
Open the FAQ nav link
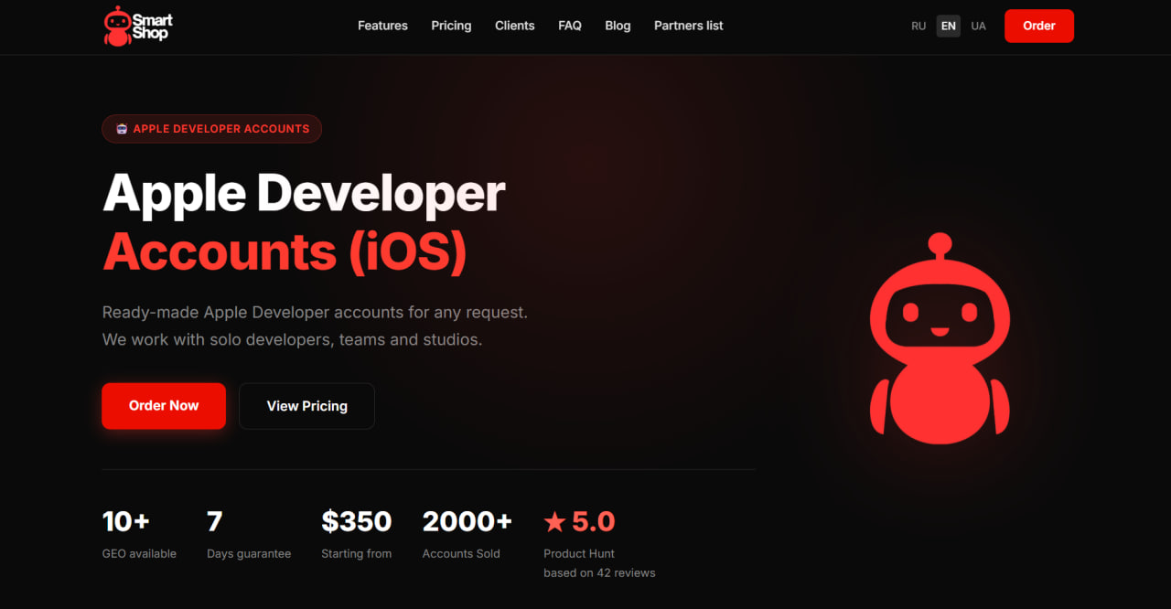[570, 26]
